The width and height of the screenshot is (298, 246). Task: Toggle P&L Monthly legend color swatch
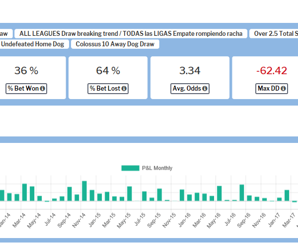click(x=130, y=168)
